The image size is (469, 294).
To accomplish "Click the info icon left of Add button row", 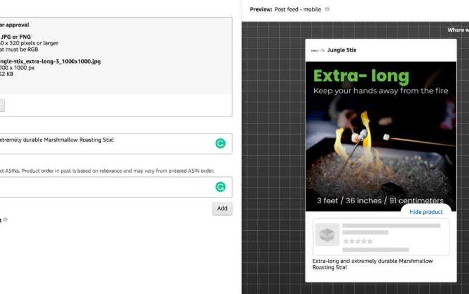I will (5, 220).
